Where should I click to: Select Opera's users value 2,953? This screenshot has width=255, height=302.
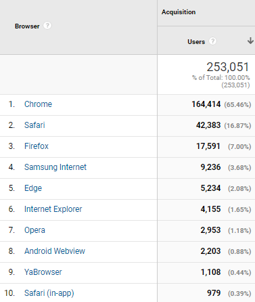tap(210, 230)
